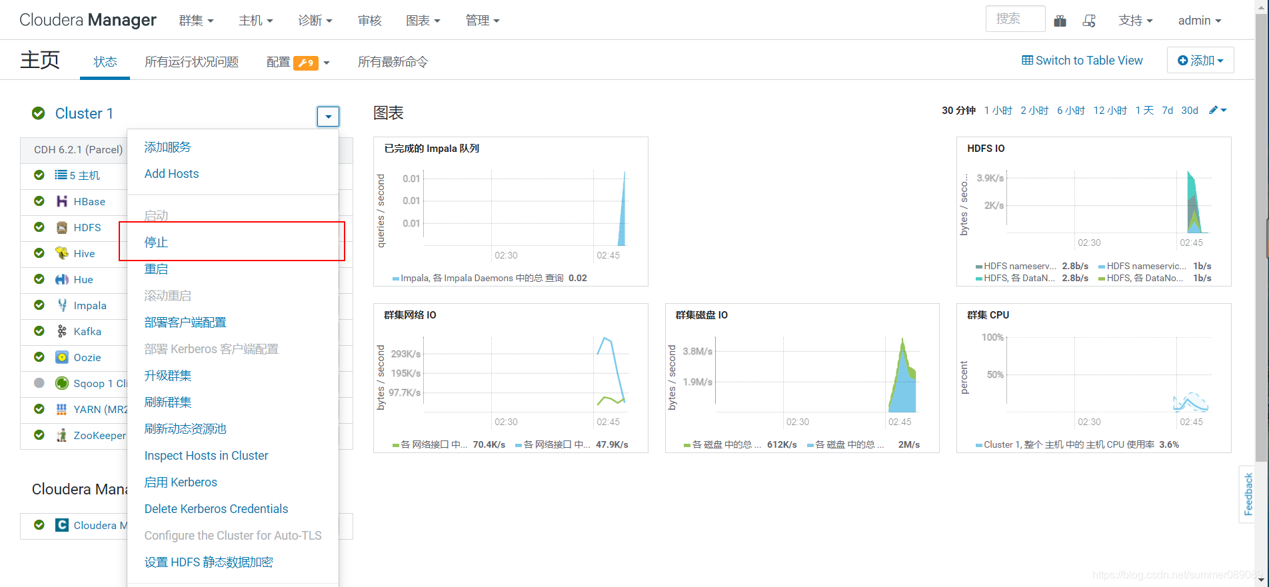Image resolution: width=1269 pixels, height=587 pixels.
Task: Choose 重启 in the cluster menu
Action: 157,269
